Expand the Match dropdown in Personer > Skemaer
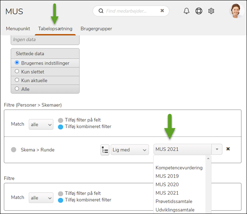Screen dimensions: 247x214 tap(41, 124)
